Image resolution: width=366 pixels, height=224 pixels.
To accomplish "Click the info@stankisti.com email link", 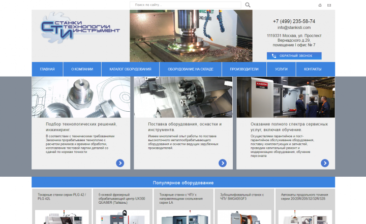I will click(x=294, y=27).
